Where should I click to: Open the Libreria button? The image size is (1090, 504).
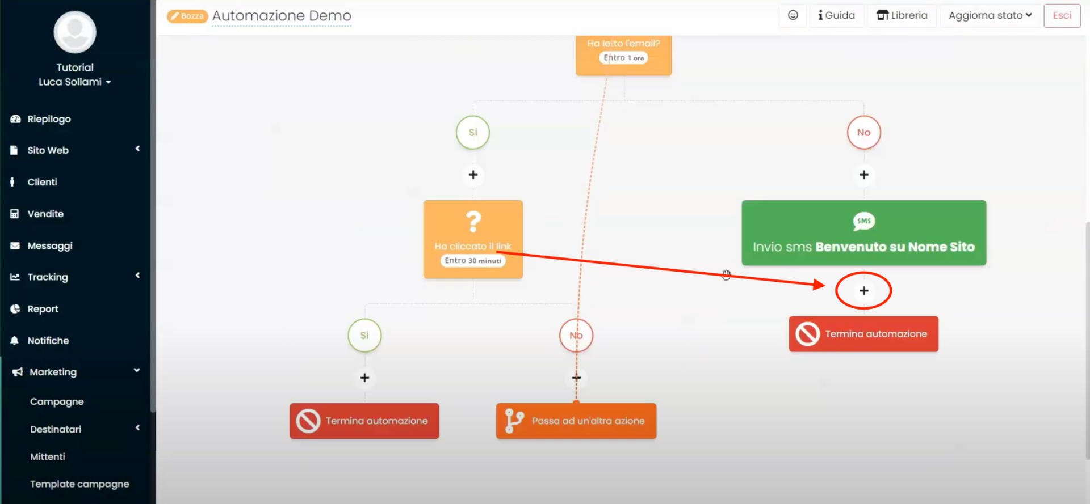coord(902,15)
